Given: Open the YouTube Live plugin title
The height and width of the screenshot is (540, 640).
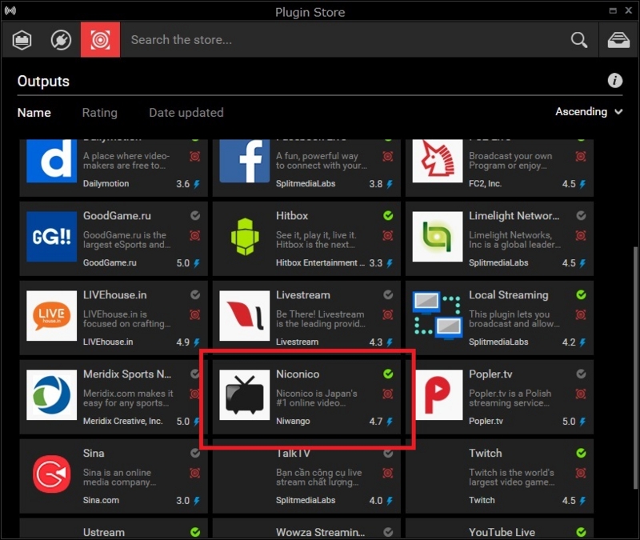Looking at the screenshot, I should point(502,532).
